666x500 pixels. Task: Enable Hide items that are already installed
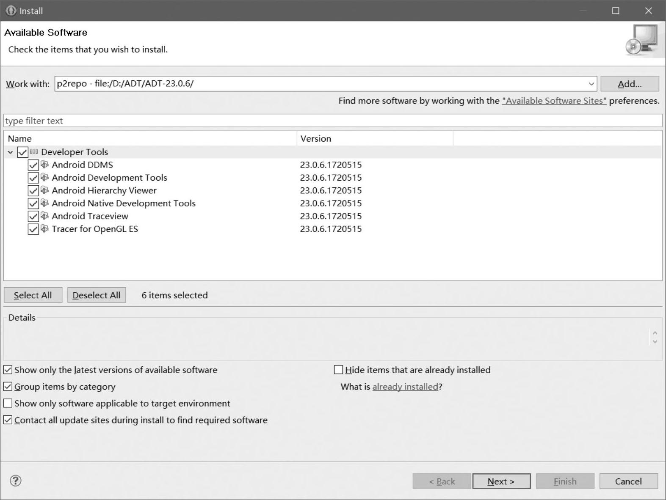(338, 370)
